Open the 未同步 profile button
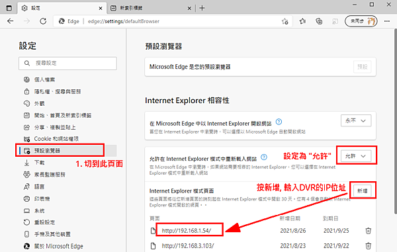This screenshot has width=397, height=252. (361, 21)
